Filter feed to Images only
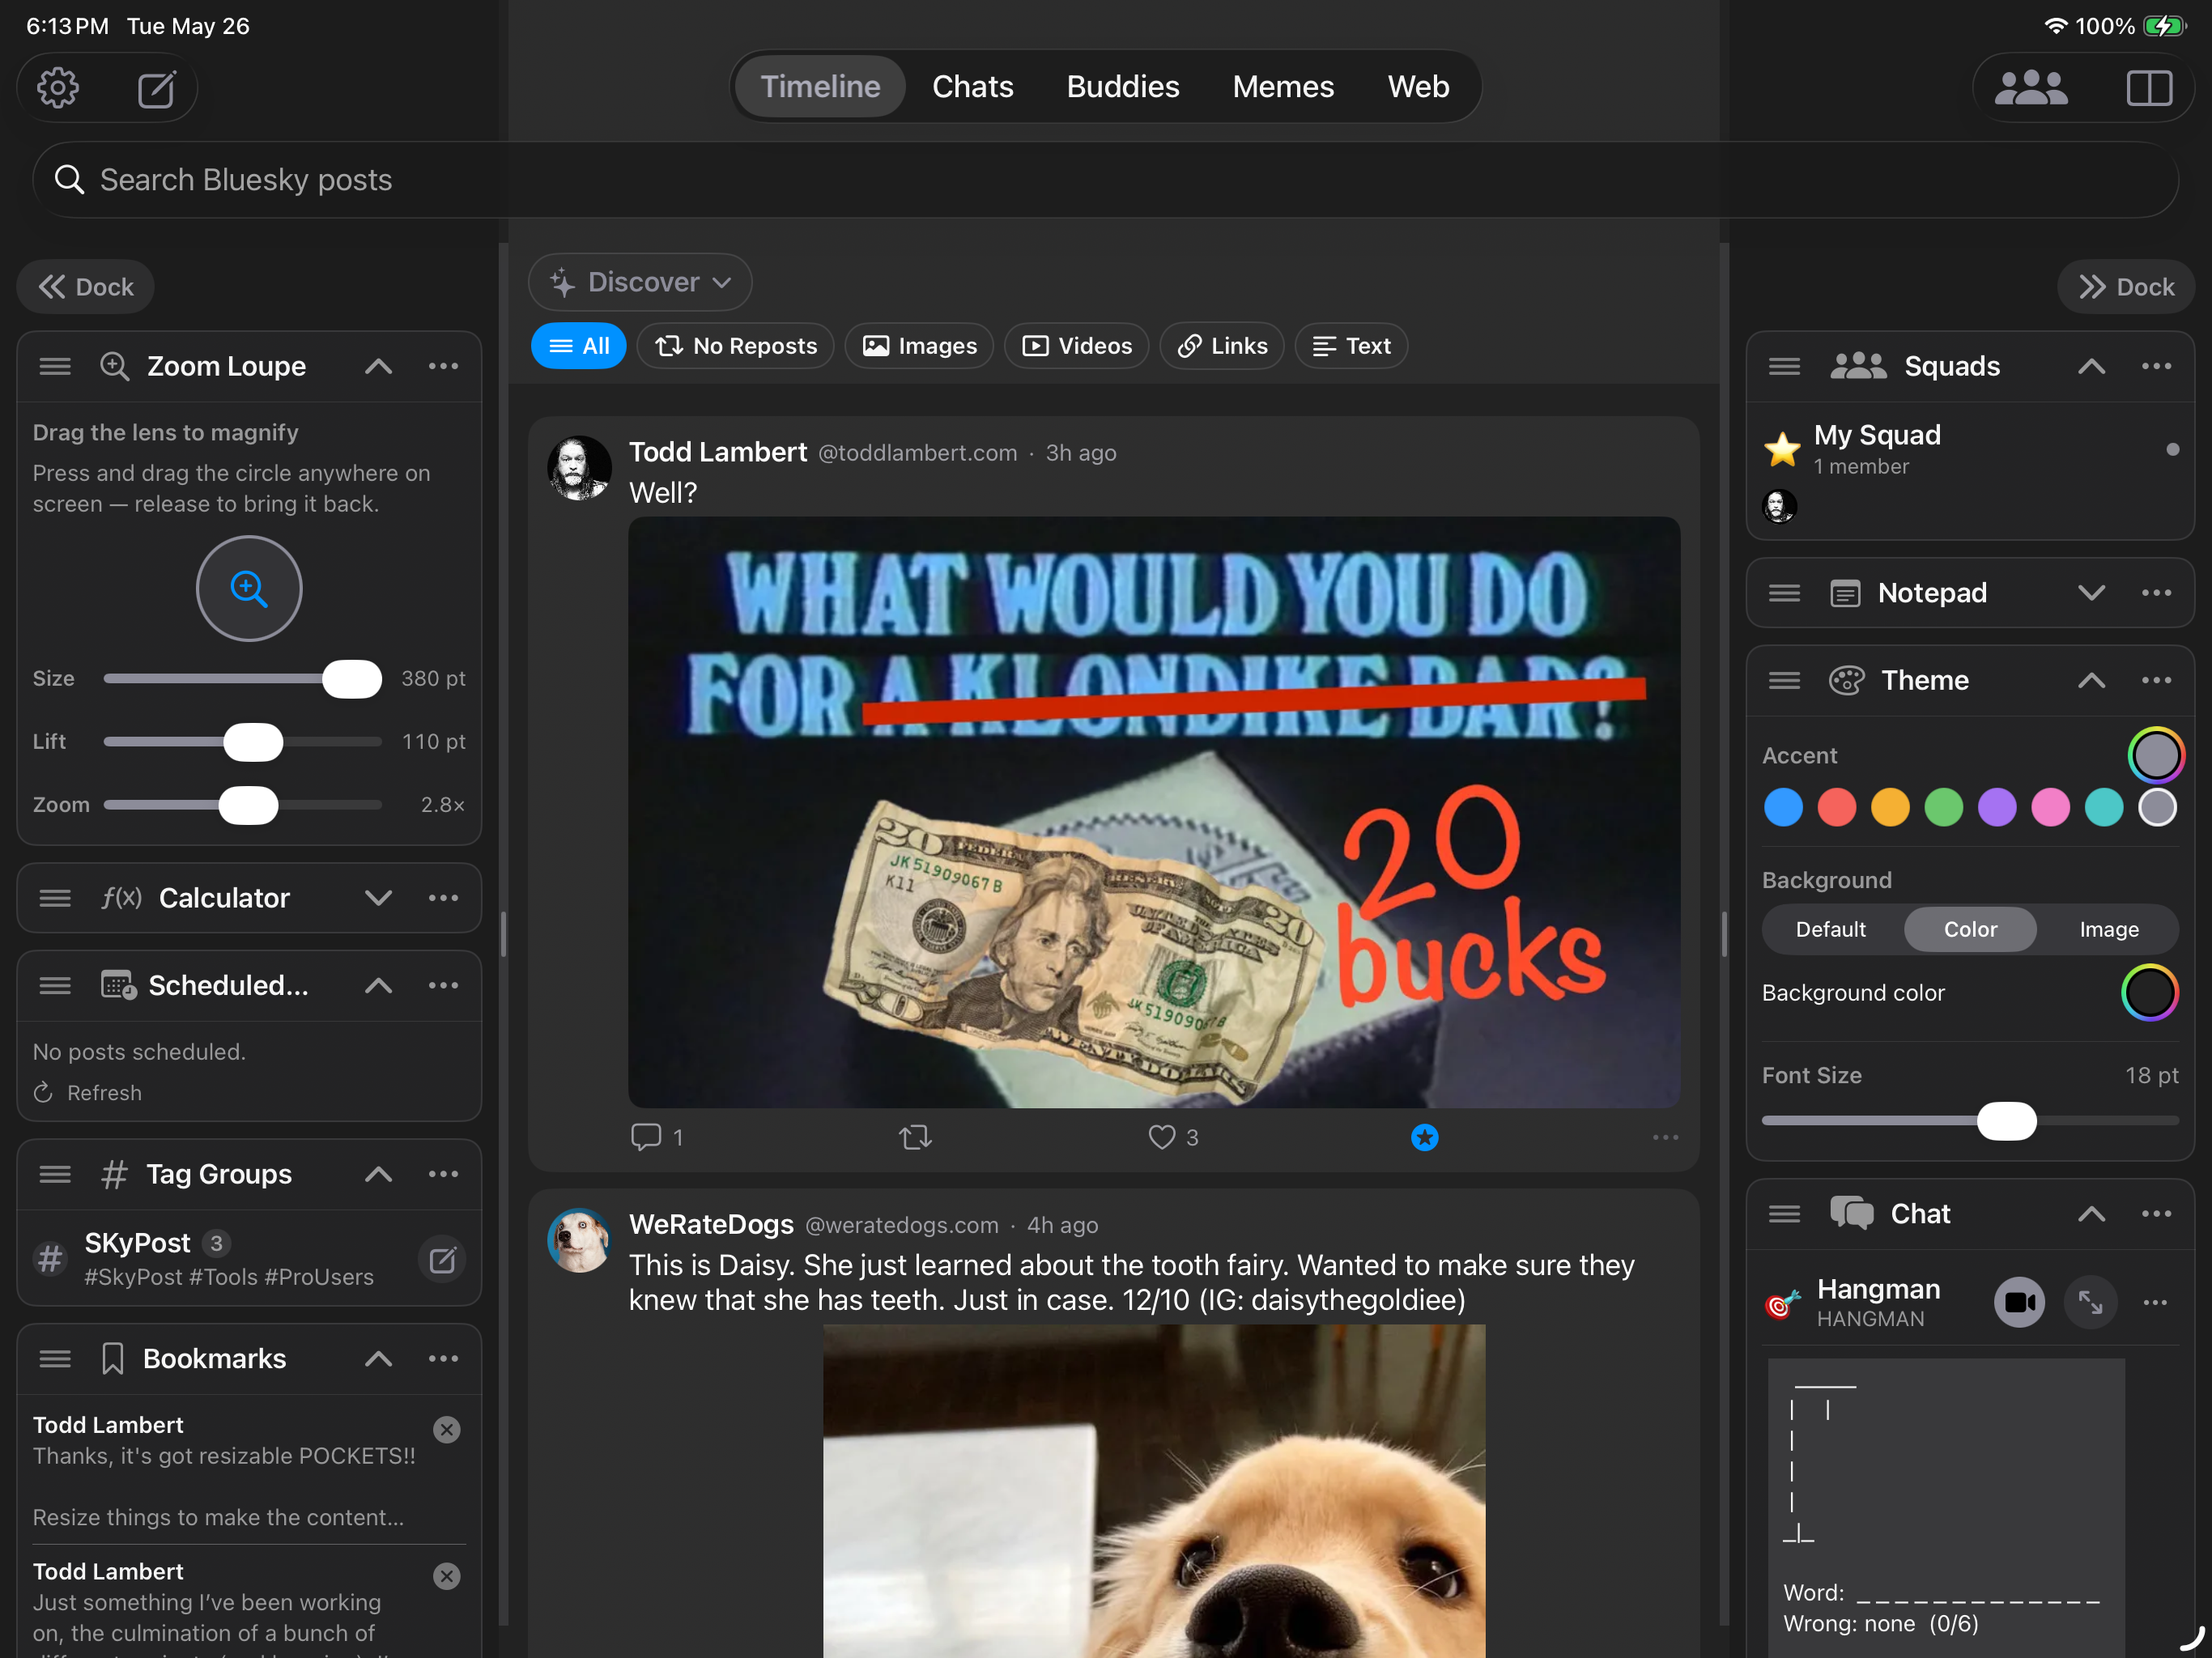The image size is (2212, 1658). tap(919, 346)
